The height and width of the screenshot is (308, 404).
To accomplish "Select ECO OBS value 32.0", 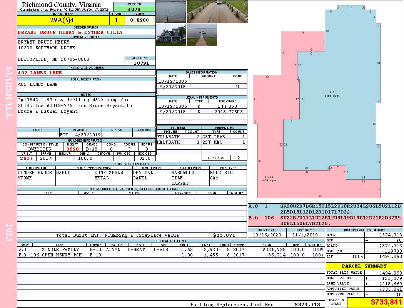I will coord(145,158).
